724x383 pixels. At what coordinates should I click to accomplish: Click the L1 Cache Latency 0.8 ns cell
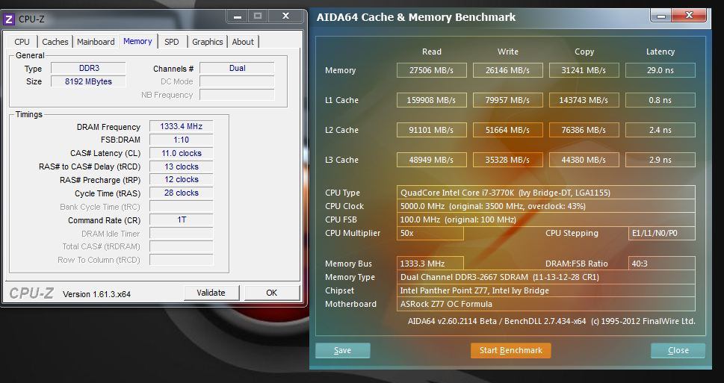tap(660, 100)
